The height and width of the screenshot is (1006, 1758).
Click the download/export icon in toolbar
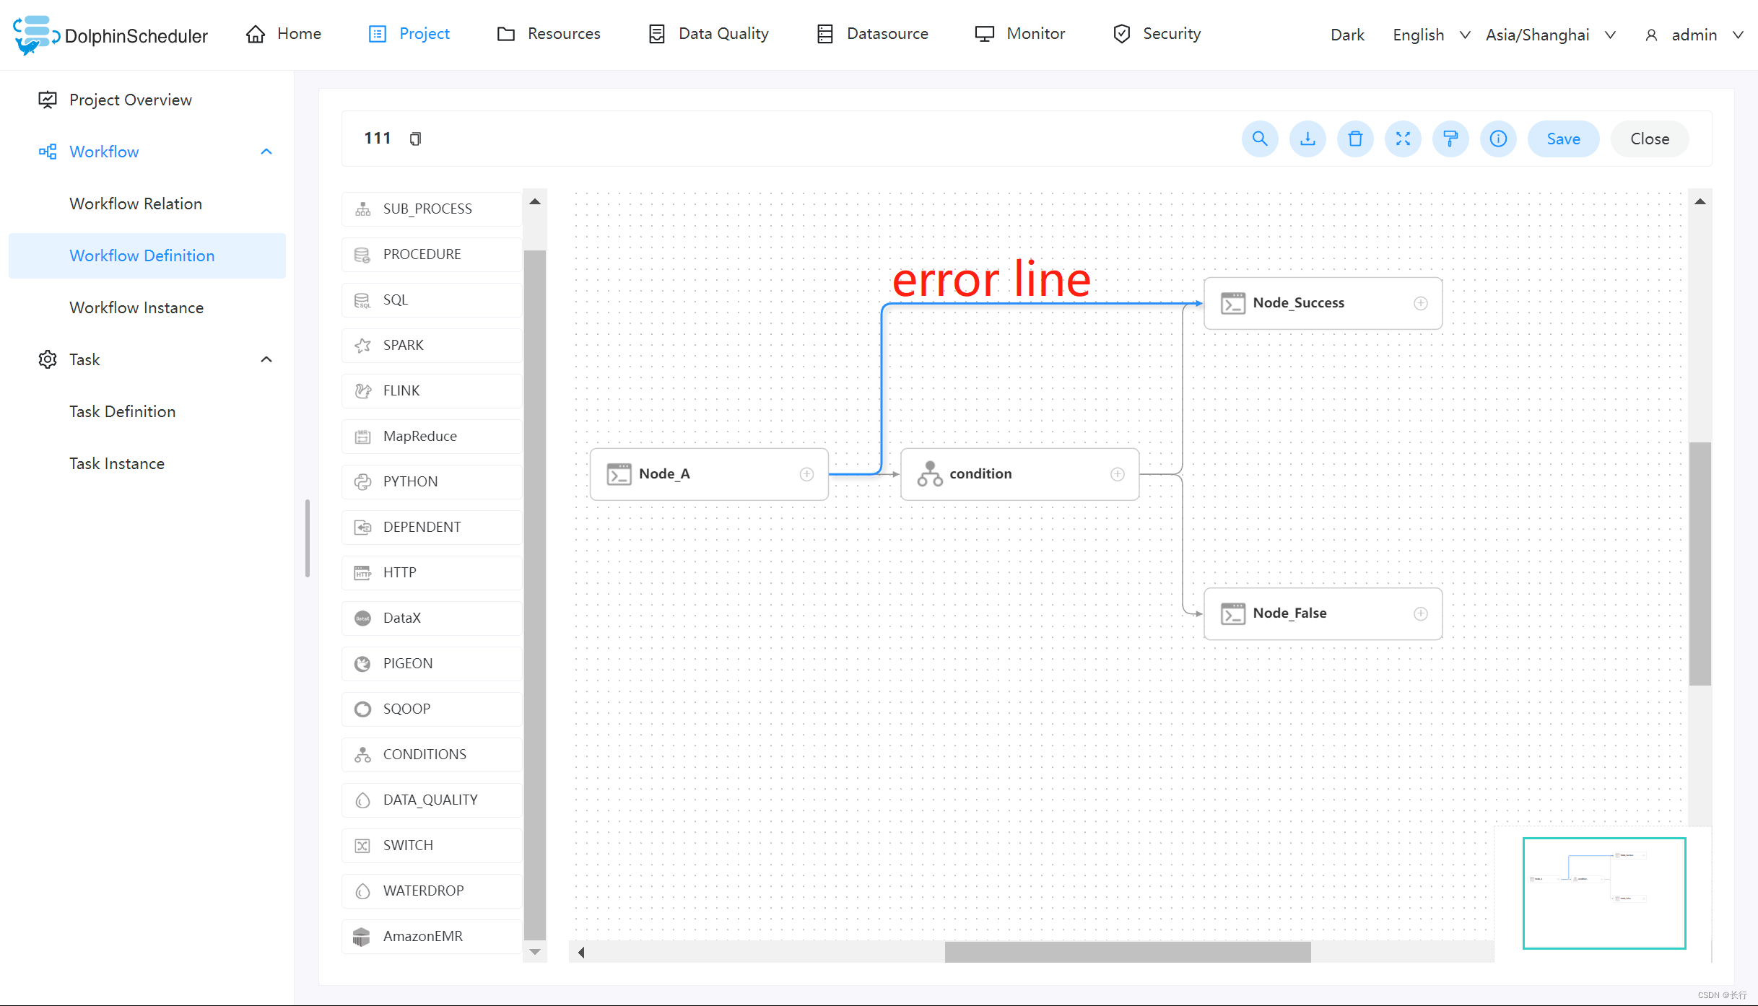(x=1307, y=138)
